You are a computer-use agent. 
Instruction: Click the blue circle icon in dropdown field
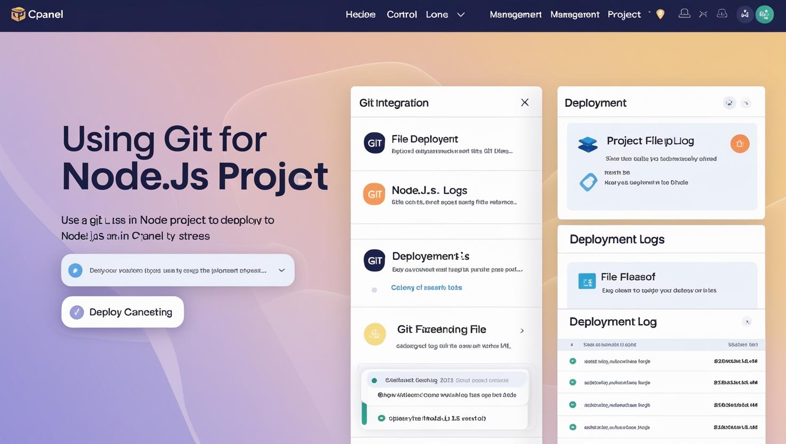(75, 270)
